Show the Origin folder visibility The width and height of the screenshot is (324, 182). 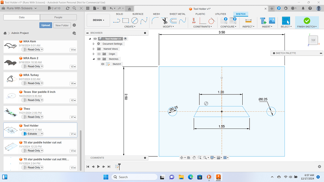[x=99, y=53]
